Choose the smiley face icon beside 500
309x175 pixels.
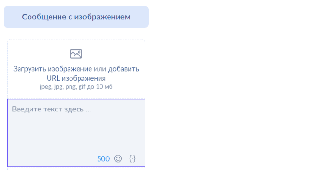click(x=118, y=158)
